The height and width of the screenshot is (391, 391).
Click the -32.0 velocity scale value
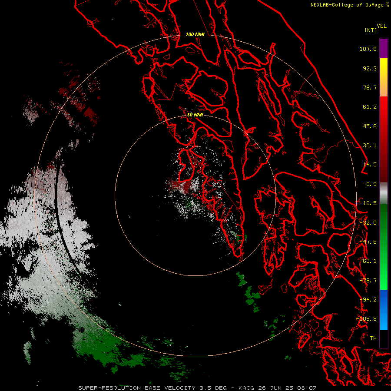pyautogui.click(x=368, y=223)
